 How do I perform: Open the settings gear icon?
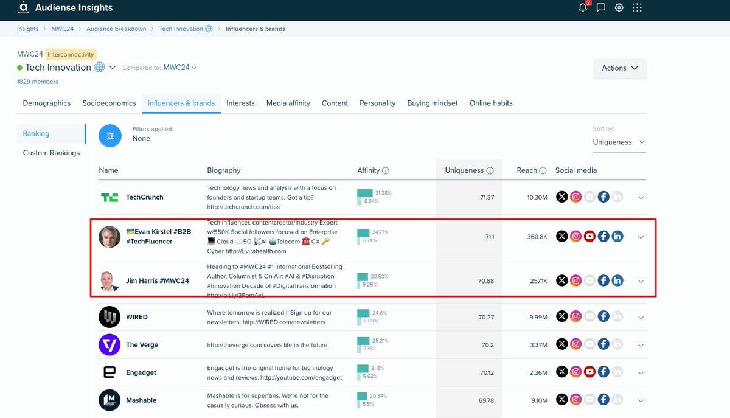click(x=619, y=8)
